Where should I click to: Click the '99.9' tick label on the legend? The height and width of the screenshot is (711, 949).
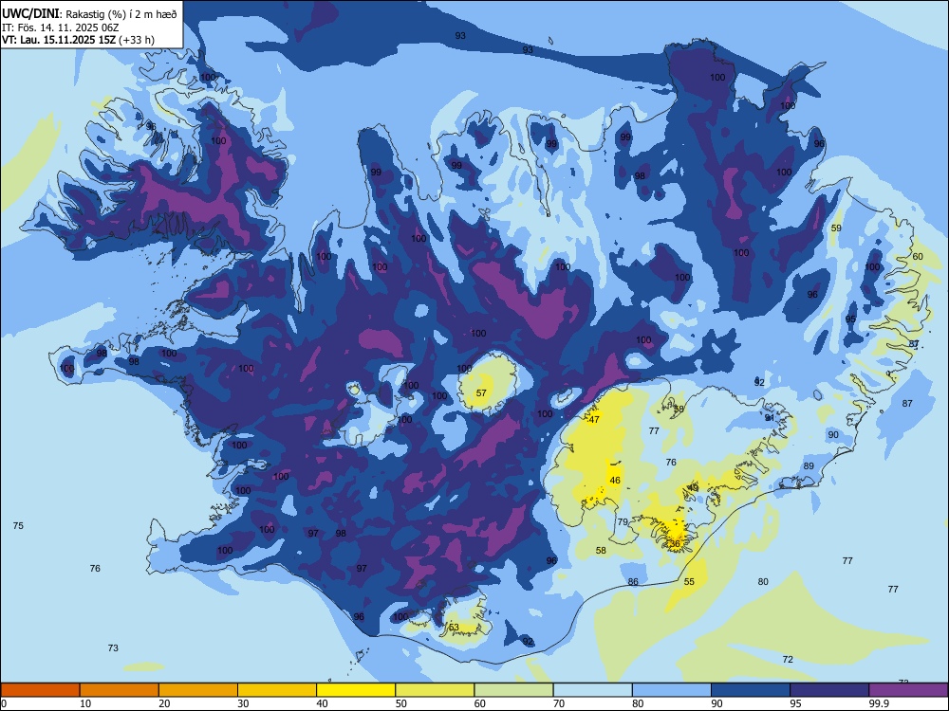click(x=878, y=703)
